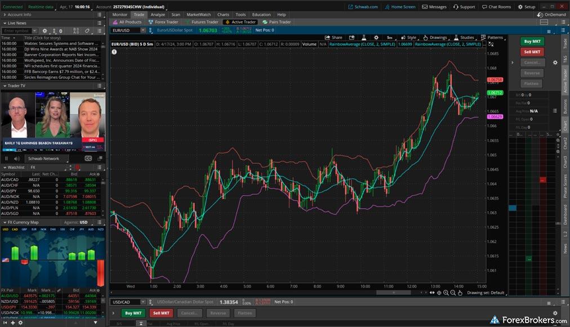Image resolution: width=570 pixels, height=327 pixels.
Task: Click the Account Info panel menu icon
Action: tap(99, 15)
